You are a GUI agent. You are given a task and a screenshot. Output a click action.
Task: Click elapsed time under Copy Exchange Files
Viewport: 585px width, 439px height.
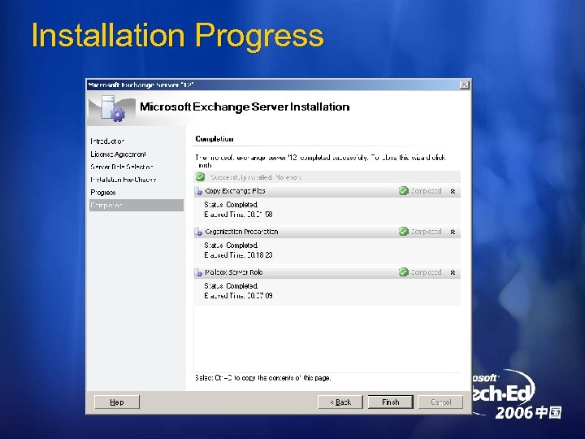238,215
